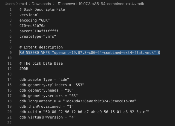Click the CID=ec81b70a text

32,26
